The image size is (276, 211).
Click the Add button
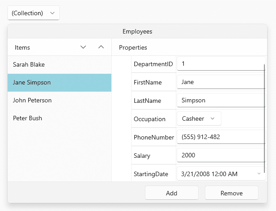172,193
